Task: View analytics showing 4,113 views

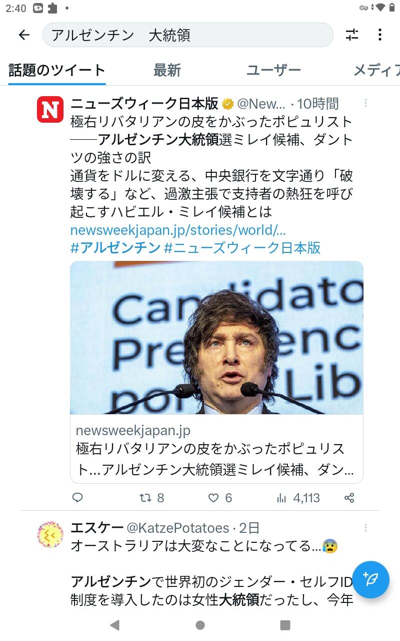Action: pyautogui.click(x=298, y=498)
